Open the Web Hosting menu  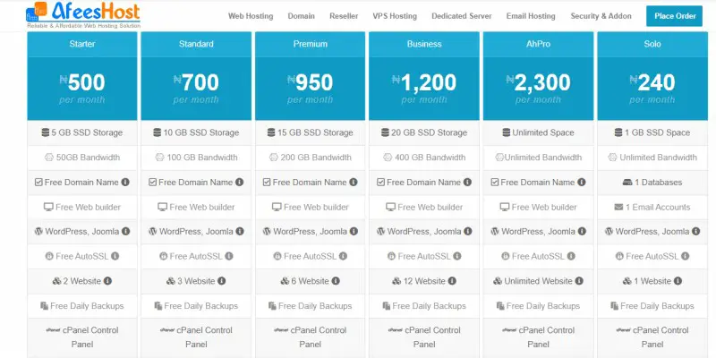point(251,16)
